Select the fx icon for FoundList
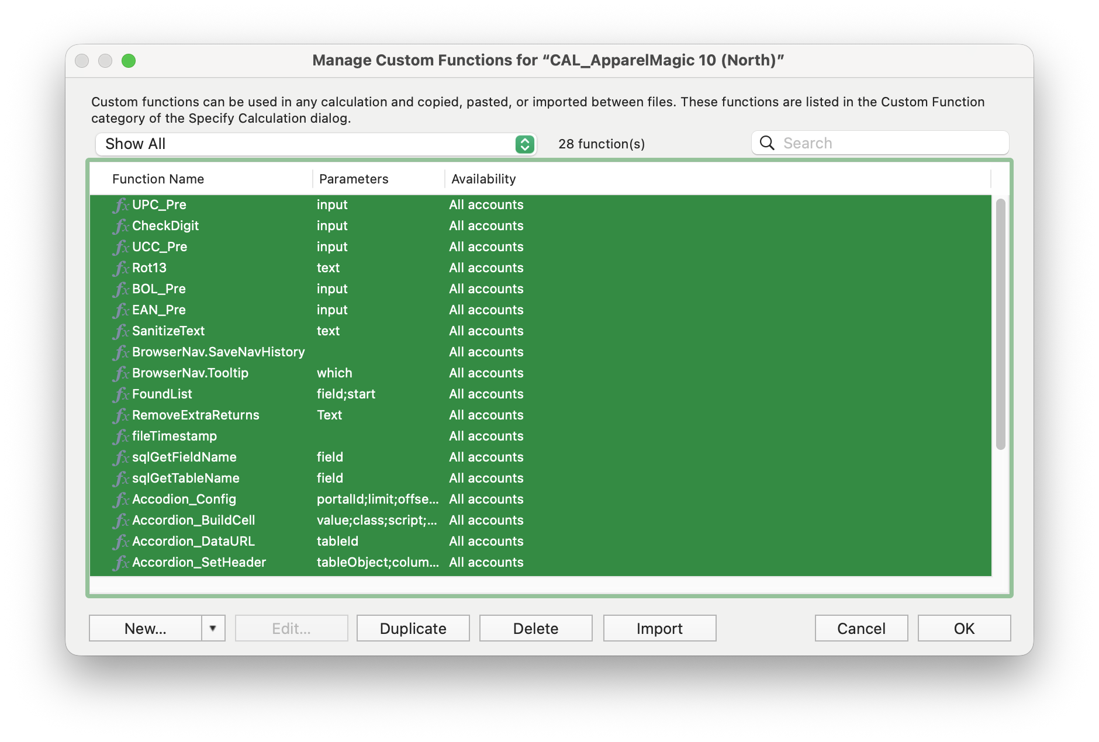Image resolution: width=1099 pixels, height=742 pixels. [121, 394]
